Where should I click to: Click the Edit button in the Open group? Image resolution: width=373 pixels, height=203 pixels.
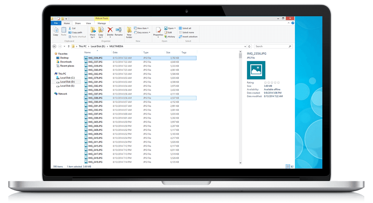pyautogui.click(x=168, y=33)
